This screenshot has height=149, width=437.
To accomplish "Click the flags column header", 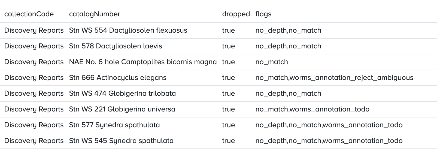I will (x=263, y=14).
